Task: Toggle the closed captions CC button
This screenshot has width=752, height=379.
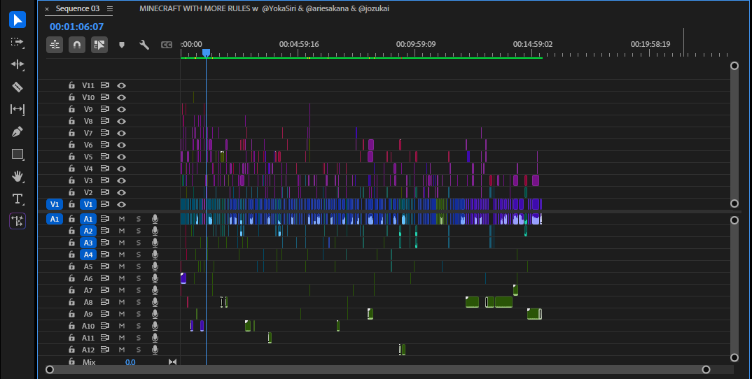Action: pos(167,45)
